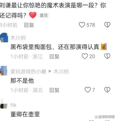Open ftk username link

[13, 105]
